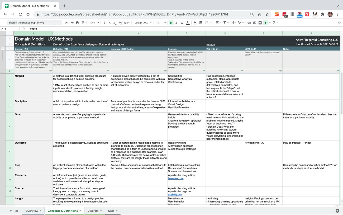Open the zoom level dropdown
Image resolution: width=343 pixels, height=215 pixels.
(94, 23)
